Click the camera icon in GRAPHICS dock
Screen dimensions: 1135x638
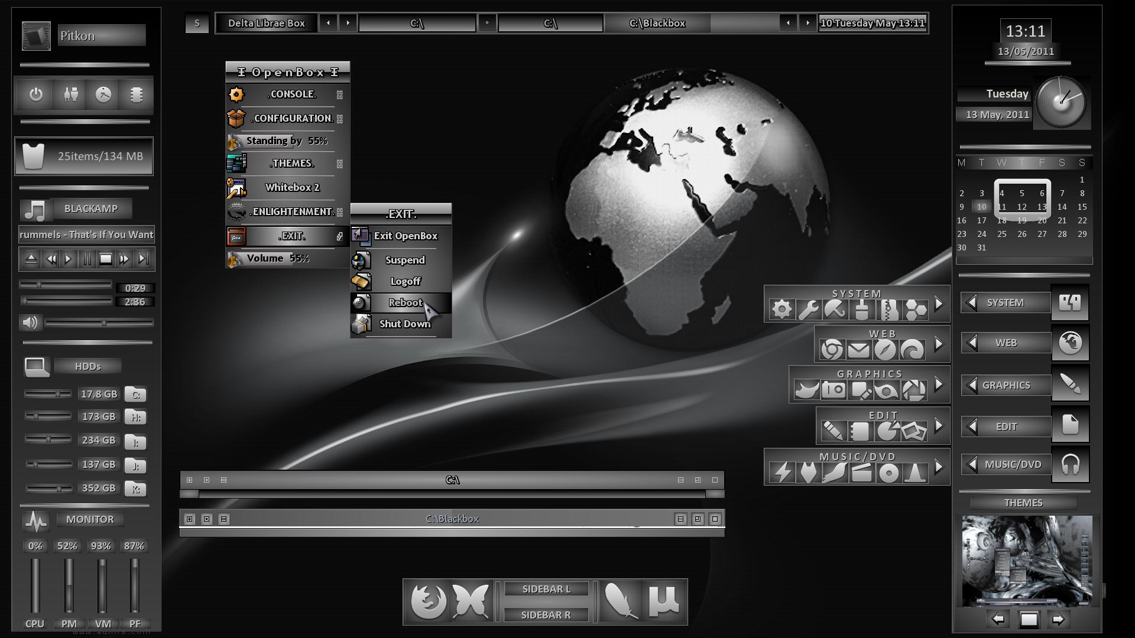pyautogui.click(x=834, y=390)
